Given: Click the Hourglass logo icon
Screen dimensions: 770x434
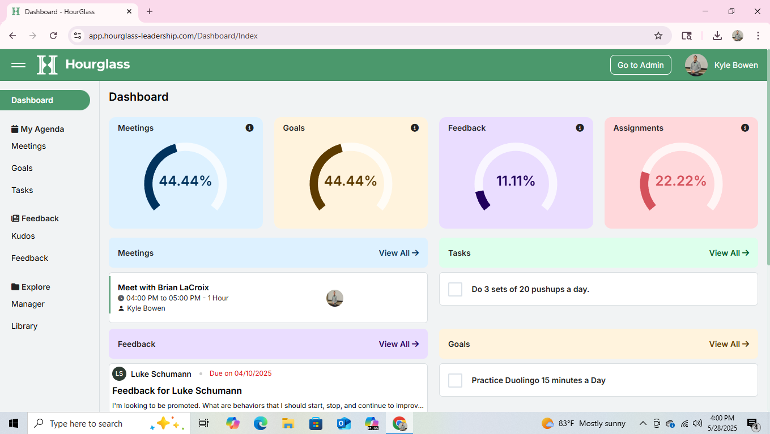Looking at the screenshot, I should click(47, 65).
